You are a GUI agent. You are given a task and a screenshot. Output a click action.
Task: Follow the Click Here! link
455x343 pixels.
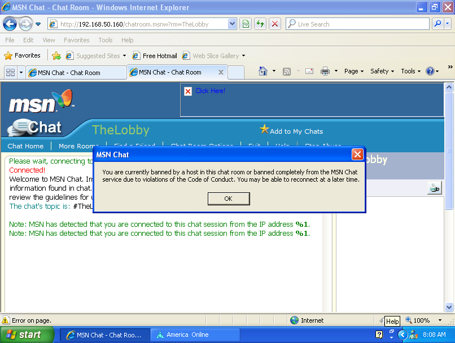(210, 91)
